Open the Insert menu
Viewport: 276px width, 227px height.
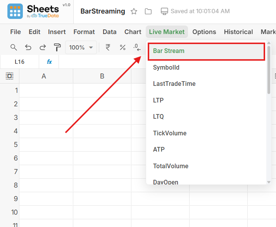tap(57, 32)
